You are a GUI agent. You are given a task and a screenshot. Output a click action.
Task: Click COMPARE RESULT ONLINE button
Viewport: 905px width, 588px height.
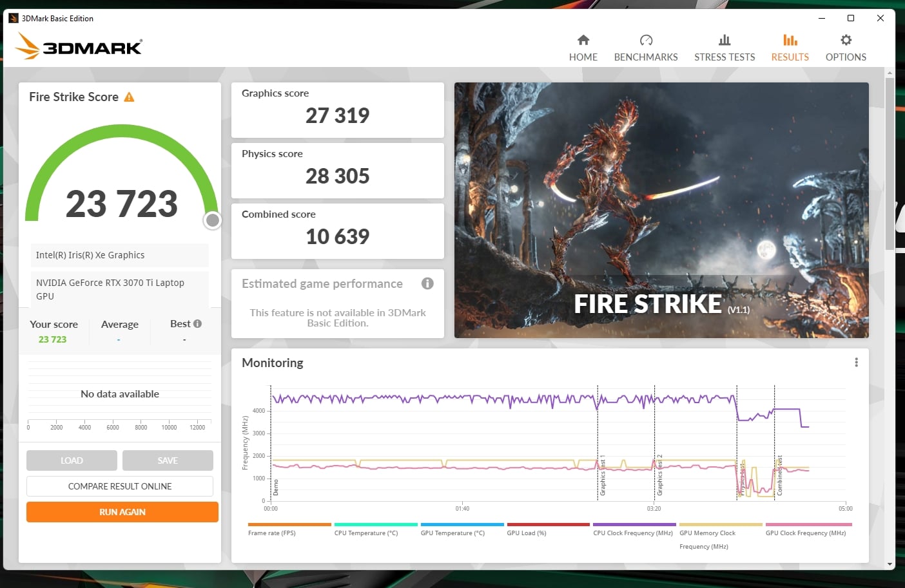(x=120, y=486)
